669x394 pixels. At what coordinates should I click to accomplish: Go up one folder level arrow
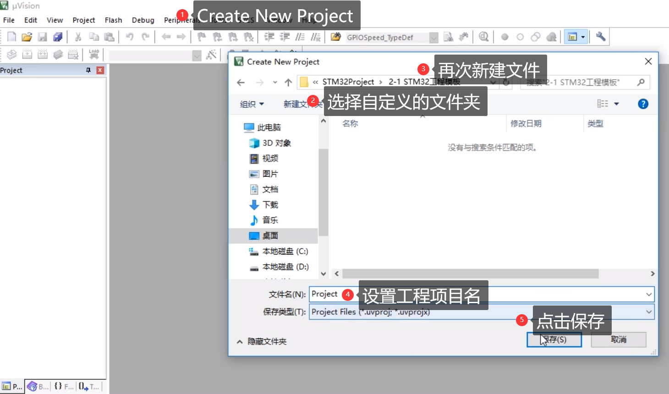tap(288, 83)
